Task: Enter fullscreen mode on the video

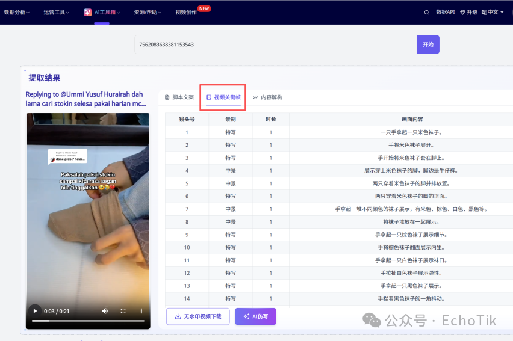Action: click(x=123, y=311)
